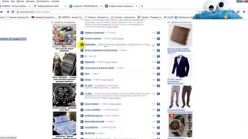Play the 1 класс, SlimBat track

pyautogui.click(x=82, y=110)
